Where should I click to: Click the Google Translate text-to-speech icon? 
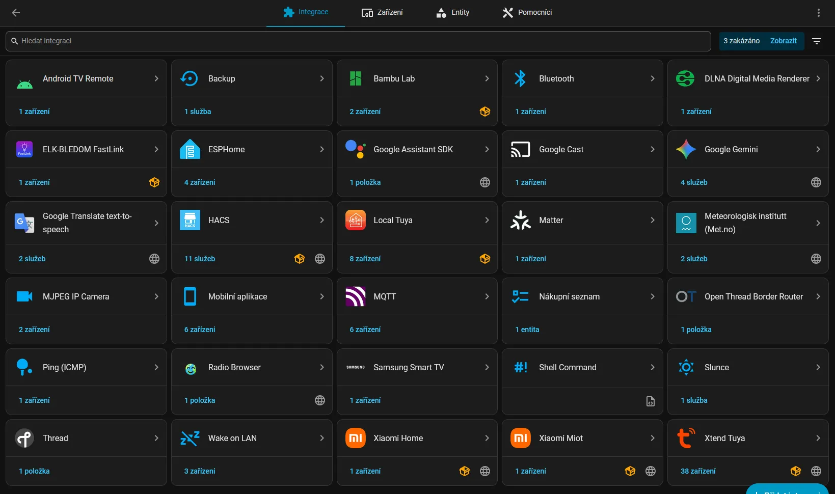(x=24, y=223)
